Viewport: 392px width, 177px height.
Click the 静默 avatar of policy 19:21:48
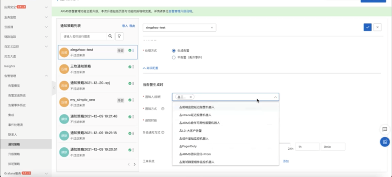64,119
